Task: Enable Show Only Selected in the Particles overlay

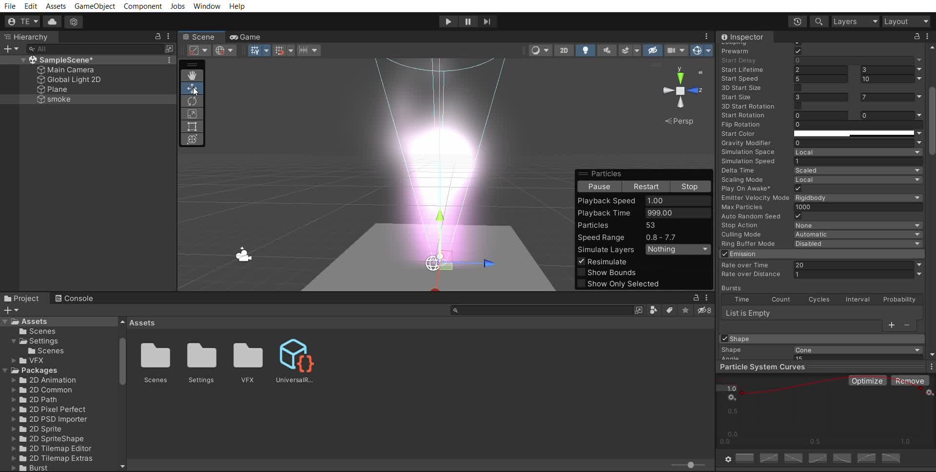Action: (x=582, y=284)
